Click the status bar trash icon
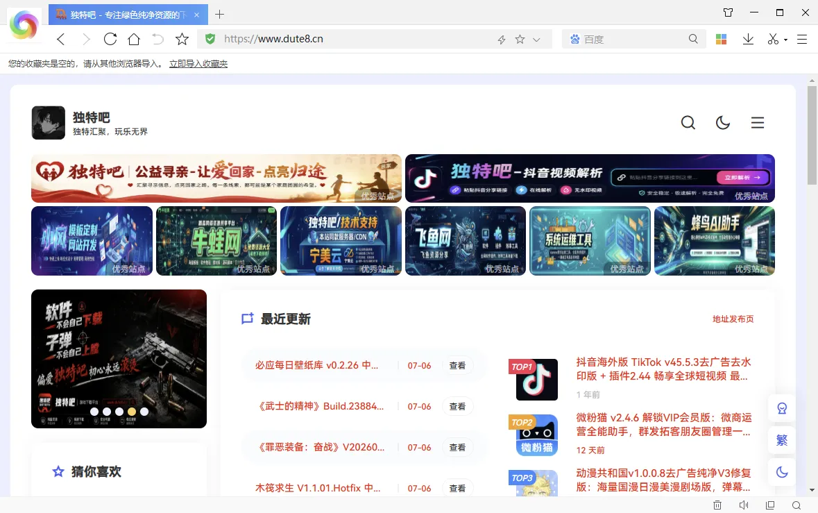This screenshot has height=513, width=818. [717, 505]
